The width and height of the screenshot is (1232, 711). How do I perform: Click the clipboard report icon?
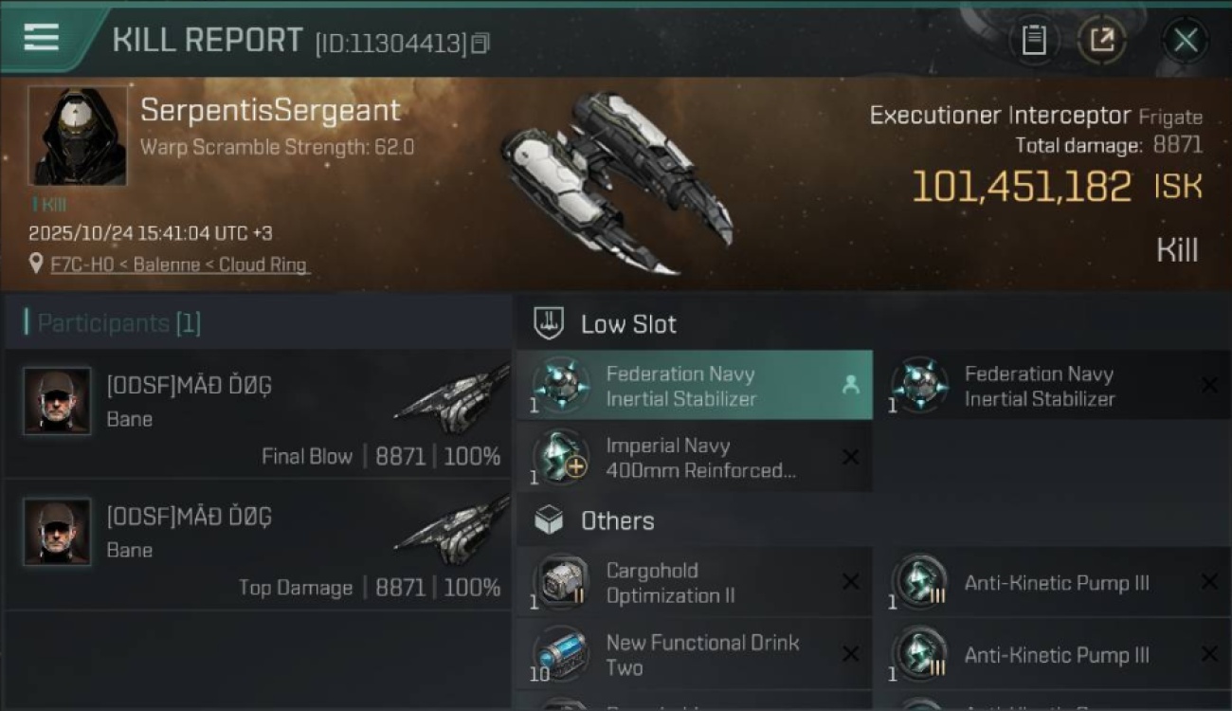pos(1034,40)
